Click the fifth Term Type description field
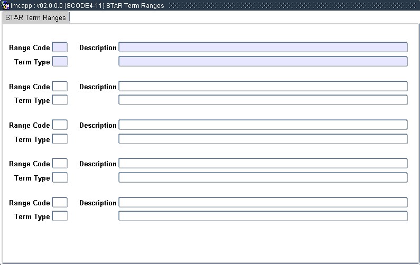Screen dimensions: 420x265 (x=263, y=216)
